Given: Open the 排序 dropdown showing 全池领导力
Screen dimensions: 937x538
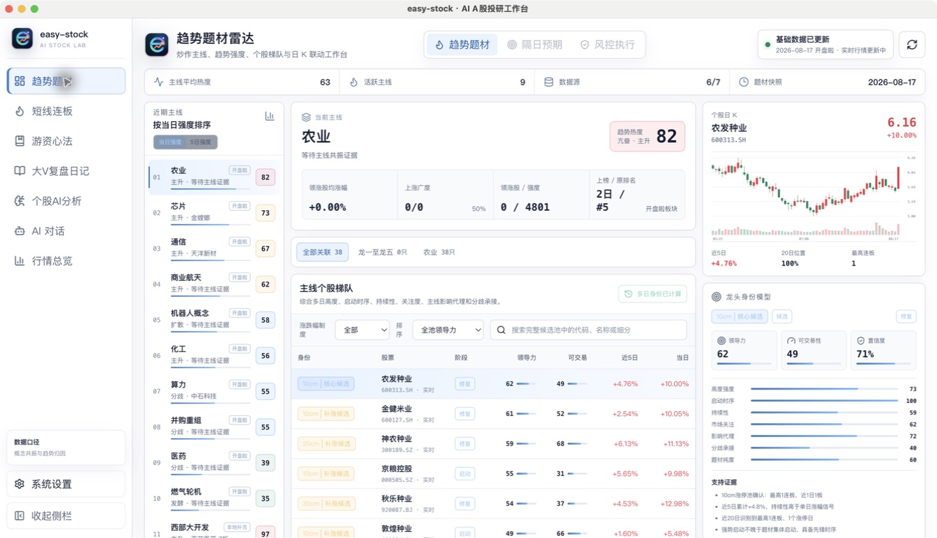Looking at the screenshot, I should click(x=447, y=330).
